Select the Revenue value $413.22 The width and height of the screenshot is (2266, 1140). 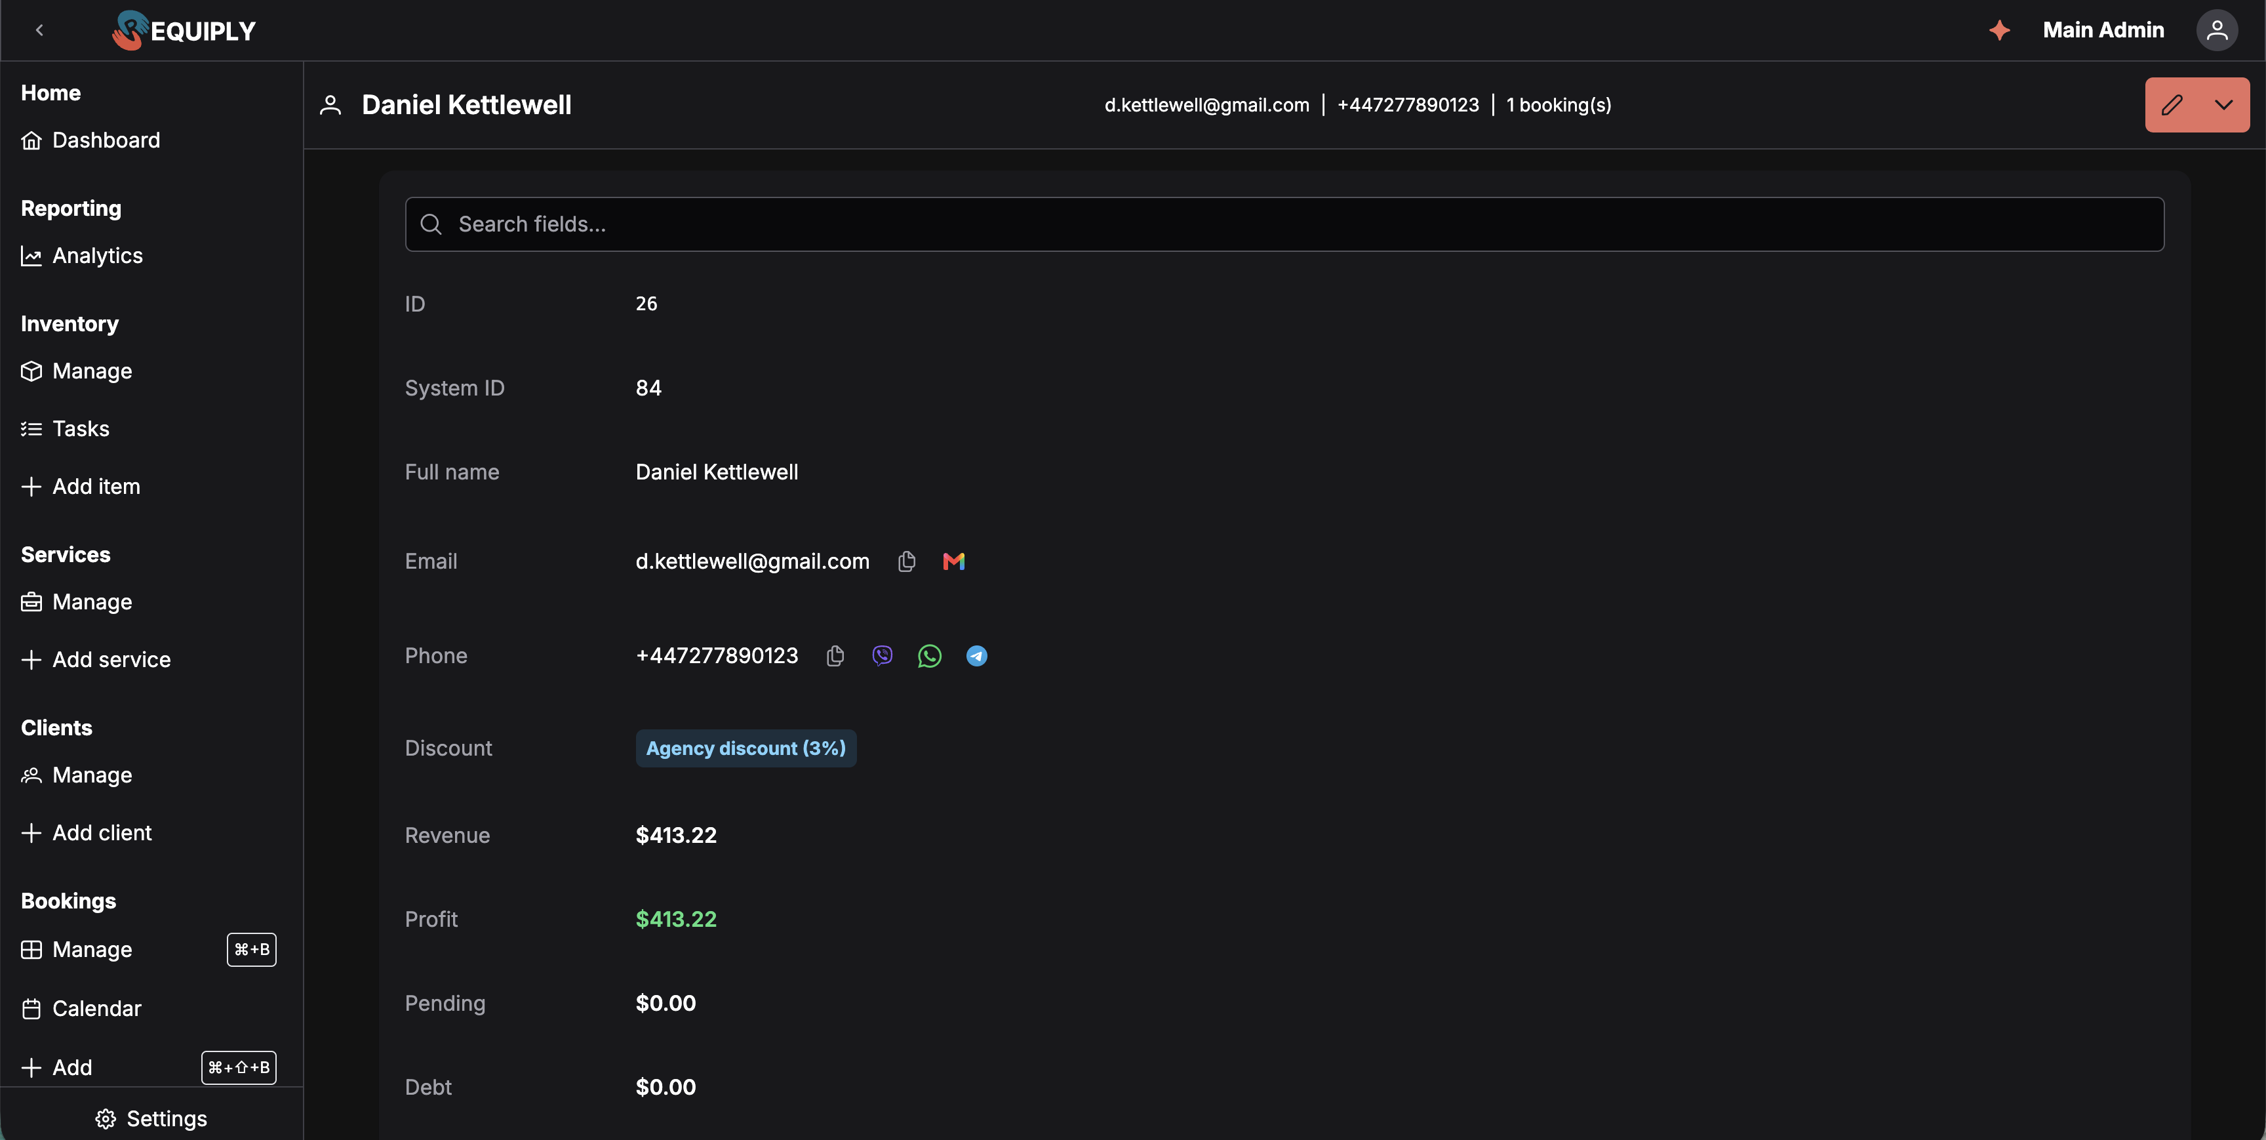click(677, 836)
